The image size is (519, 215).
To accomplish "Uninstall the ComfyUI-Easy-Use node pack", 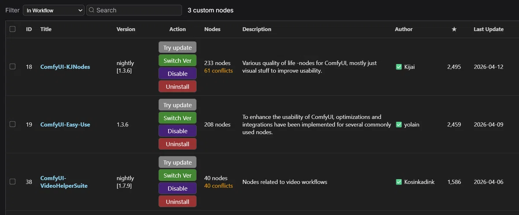I will click(x=177, y=144).
